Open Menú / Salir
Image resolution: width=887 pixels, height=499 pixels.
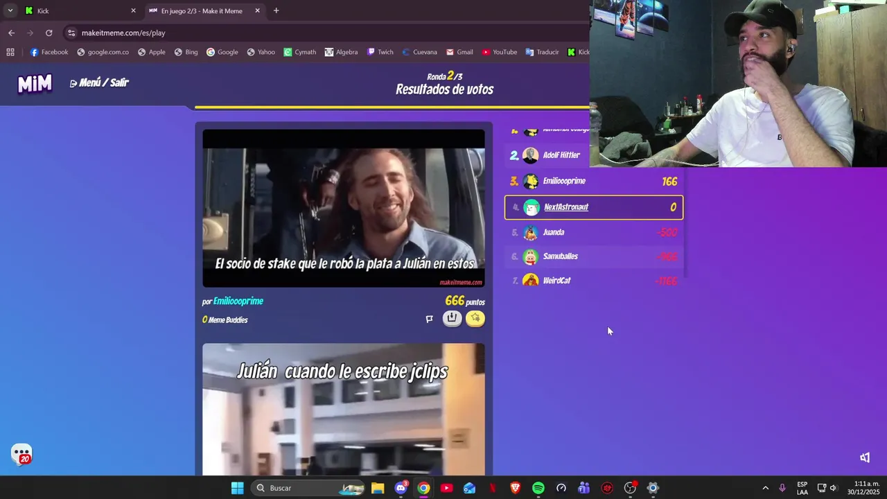point(99,83)
